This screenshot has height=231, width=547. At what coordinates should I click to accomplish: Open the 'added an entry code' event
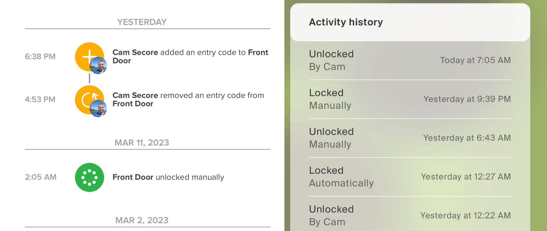(x=190, y=56)
